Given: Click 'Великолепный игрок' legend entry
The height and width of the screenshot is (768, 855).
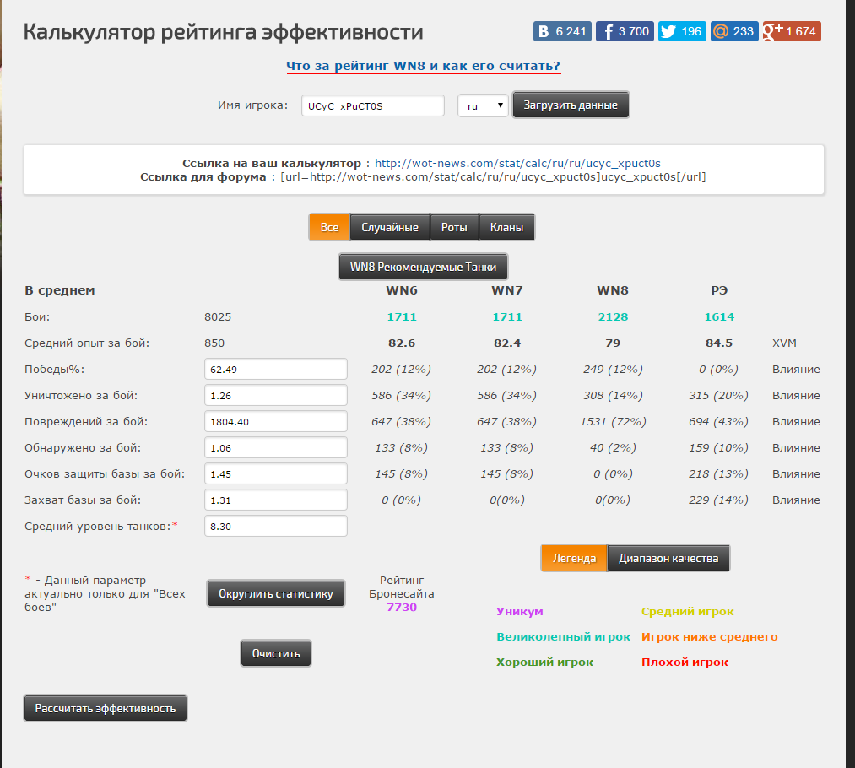Looking at the screenshot, I should tap(563, 636).
